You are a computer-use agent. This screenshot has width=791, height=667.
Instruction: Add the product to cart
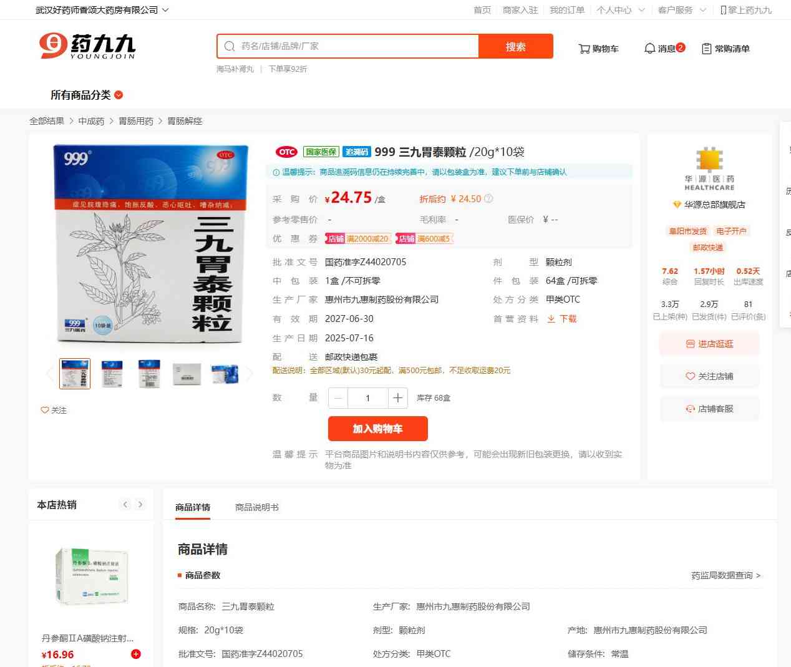coord(377,429)
